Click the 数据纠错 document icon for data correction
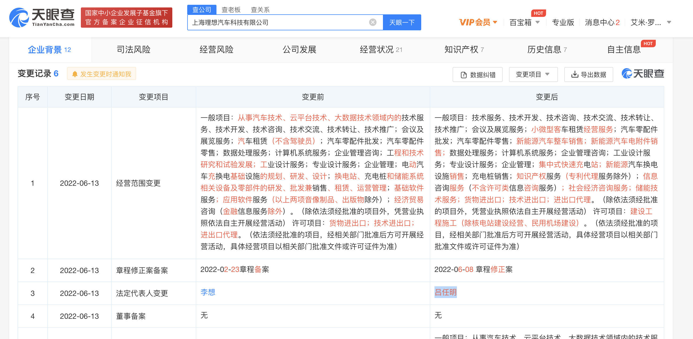This screenshot has width=693, height=339. pos(463,74)
